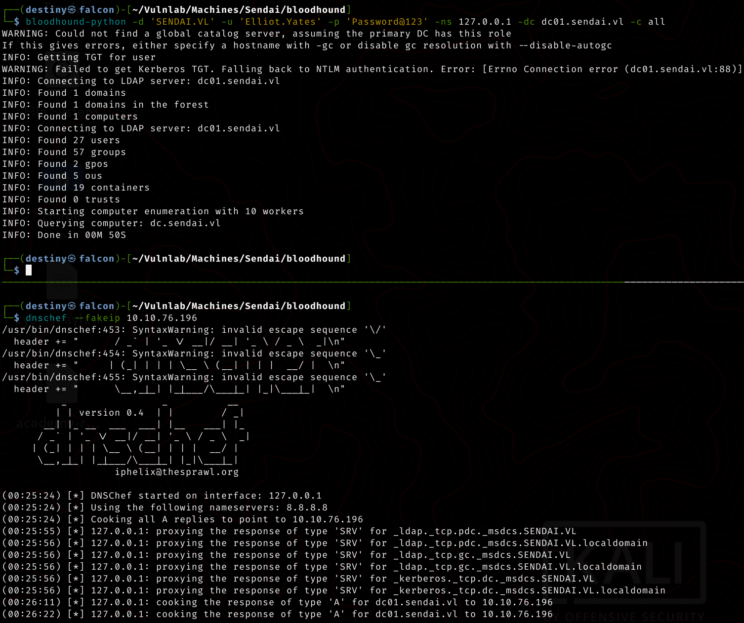Click the dnschef command in the lower pane
Image resolution: width=744 pixels, height=623 pixels.
(46, 318)
